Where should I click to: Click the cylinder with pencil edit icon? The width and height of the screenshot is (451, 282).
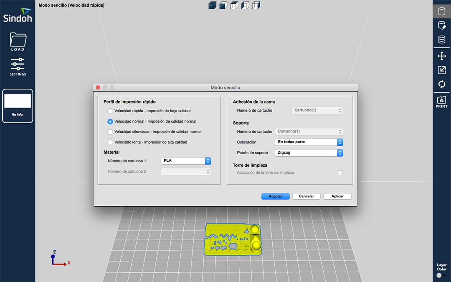pyautogui.click(x=442, y=25)
